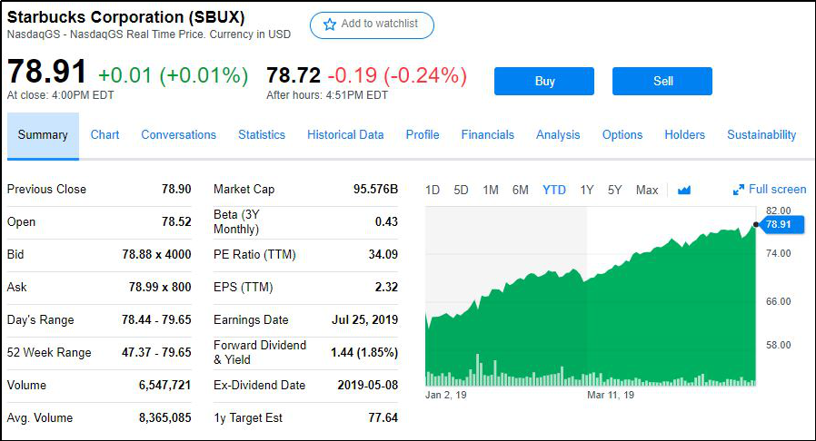Image resolution: width=816 pixels, height=441 pixels.
Task: Switch chart to 6M range
Action: coord(520,190)
